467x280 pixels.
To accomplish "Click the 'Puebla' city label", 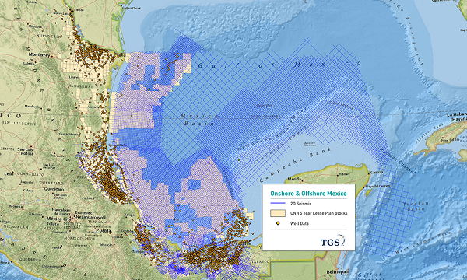I will click(104, 230).
